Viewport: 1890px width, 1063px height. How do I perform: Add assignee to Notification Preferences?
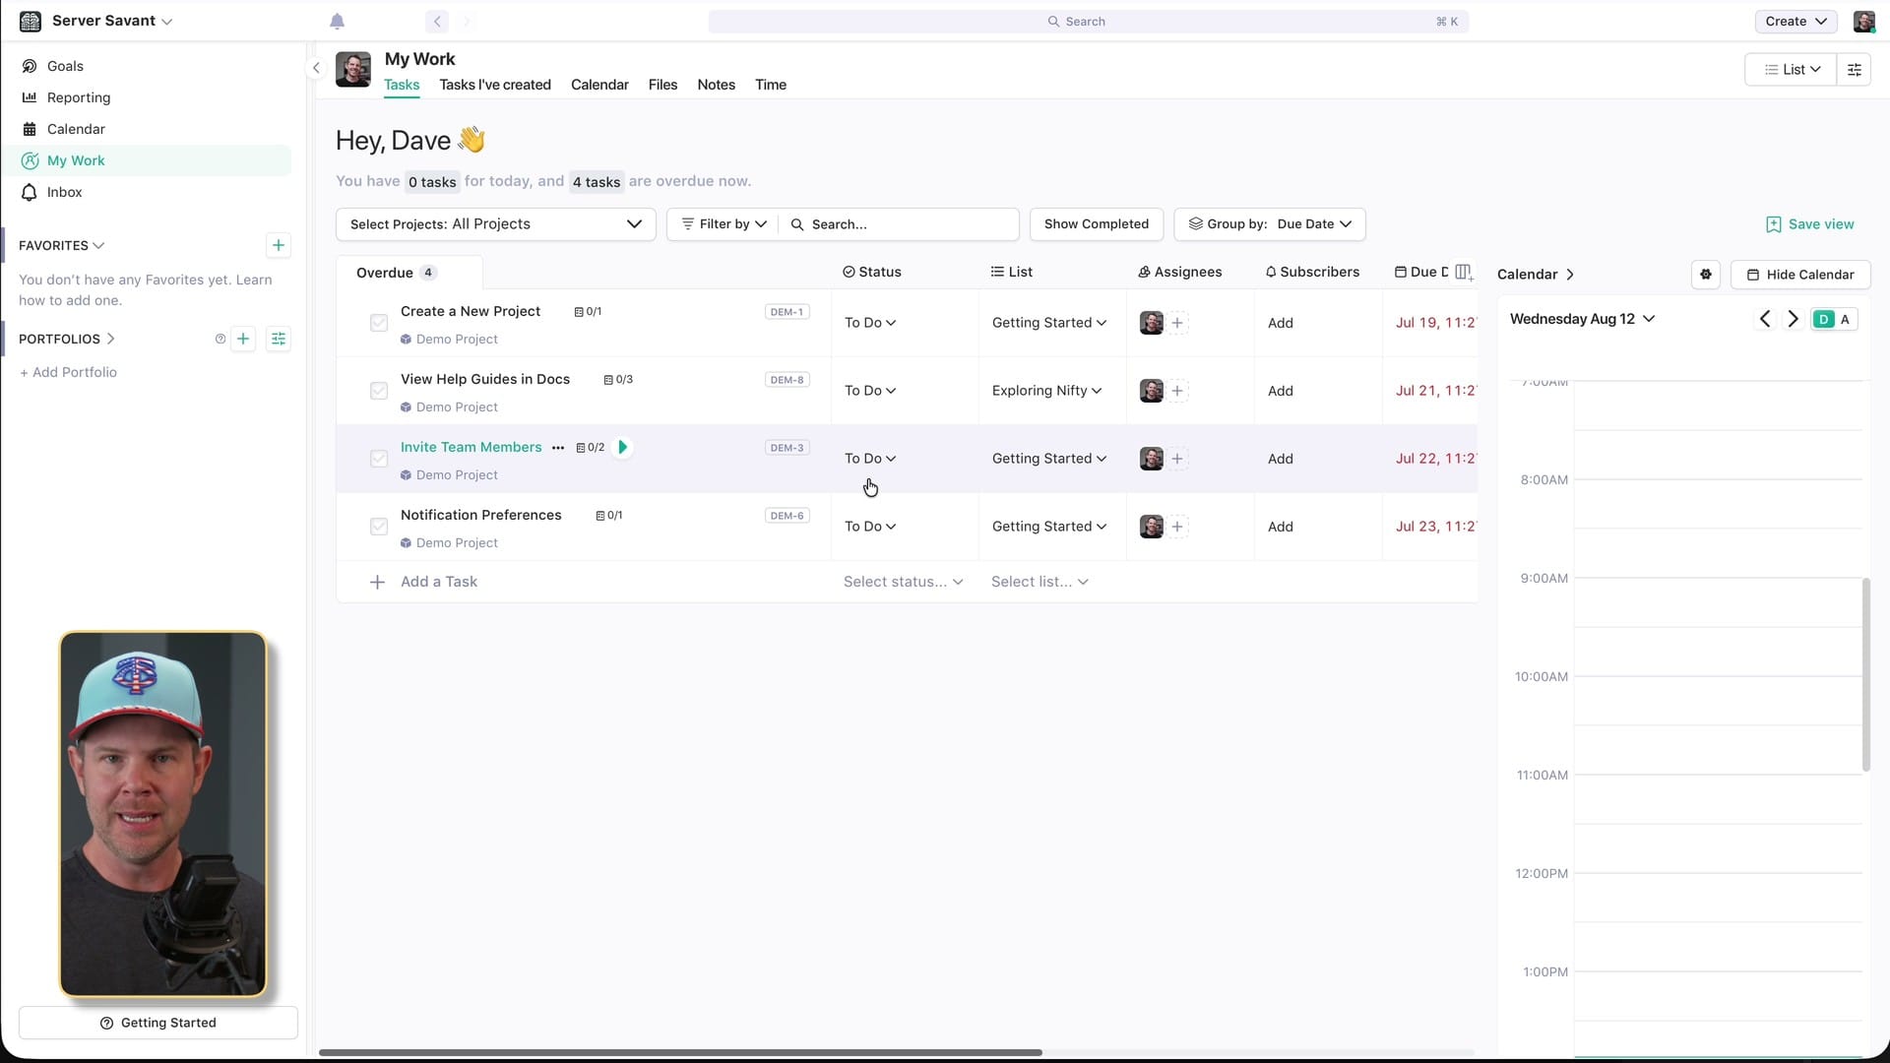pyautogui.click(x=1177, y=527)
